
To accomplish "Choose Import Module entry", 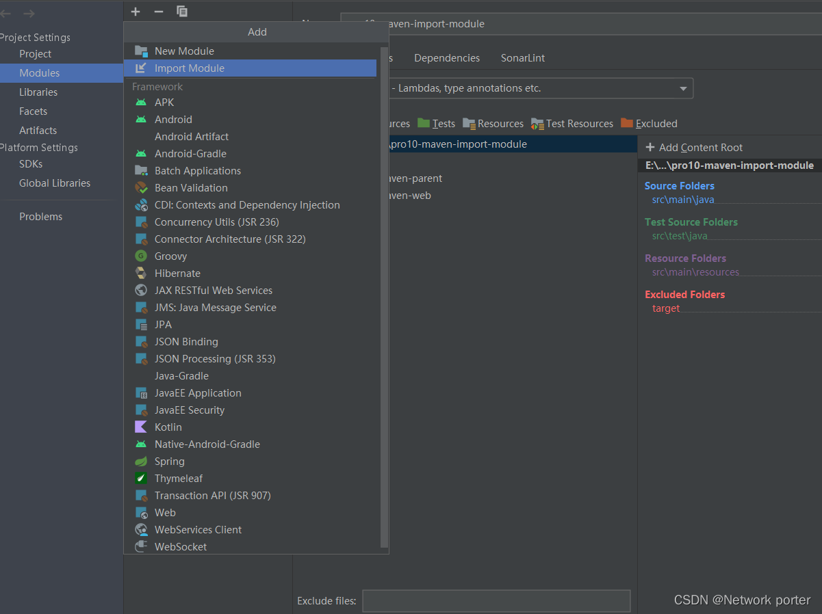I will pos(250,68).
